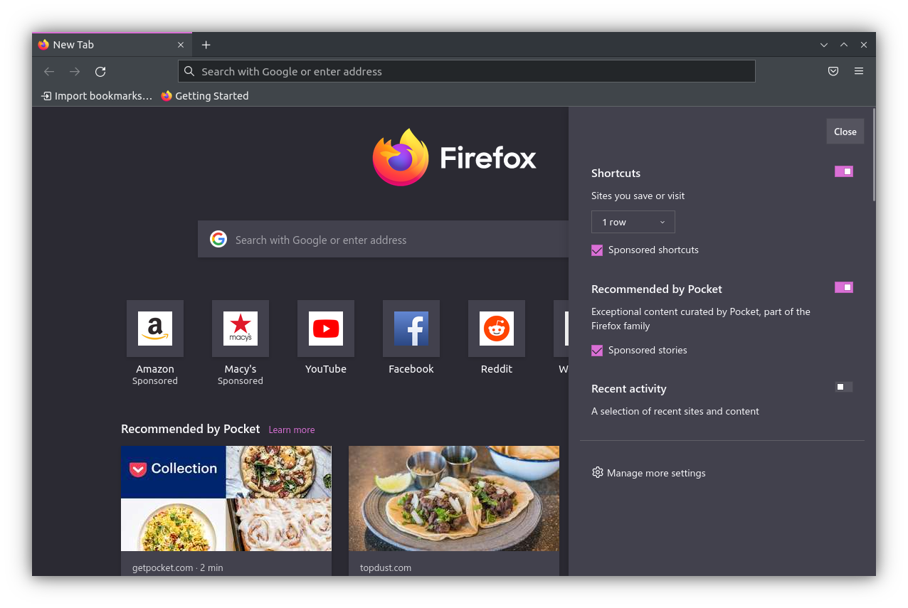Open a new tab with plus button
The image size is (908, 608).
pyautogui.click(x=206, y=45)
